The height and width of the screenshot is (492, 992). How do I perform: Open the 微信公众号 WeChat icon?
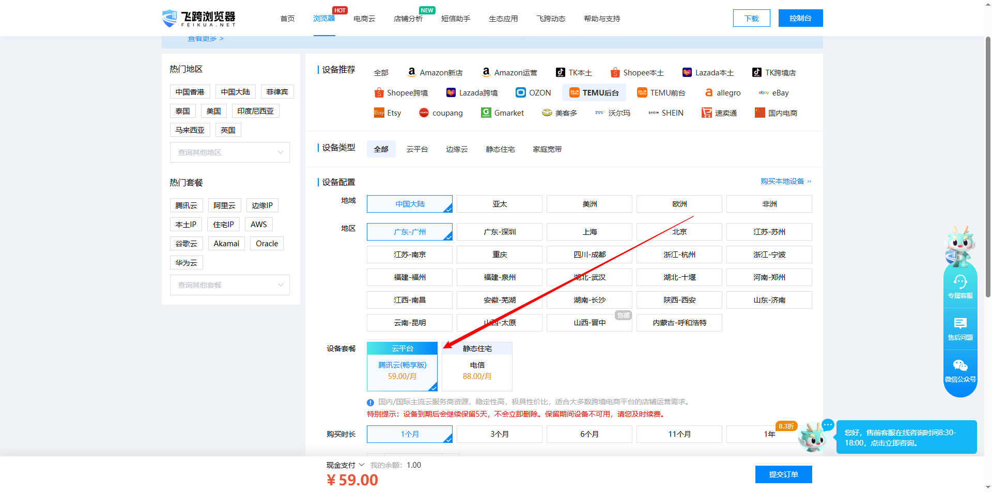(x=960, y=366)
